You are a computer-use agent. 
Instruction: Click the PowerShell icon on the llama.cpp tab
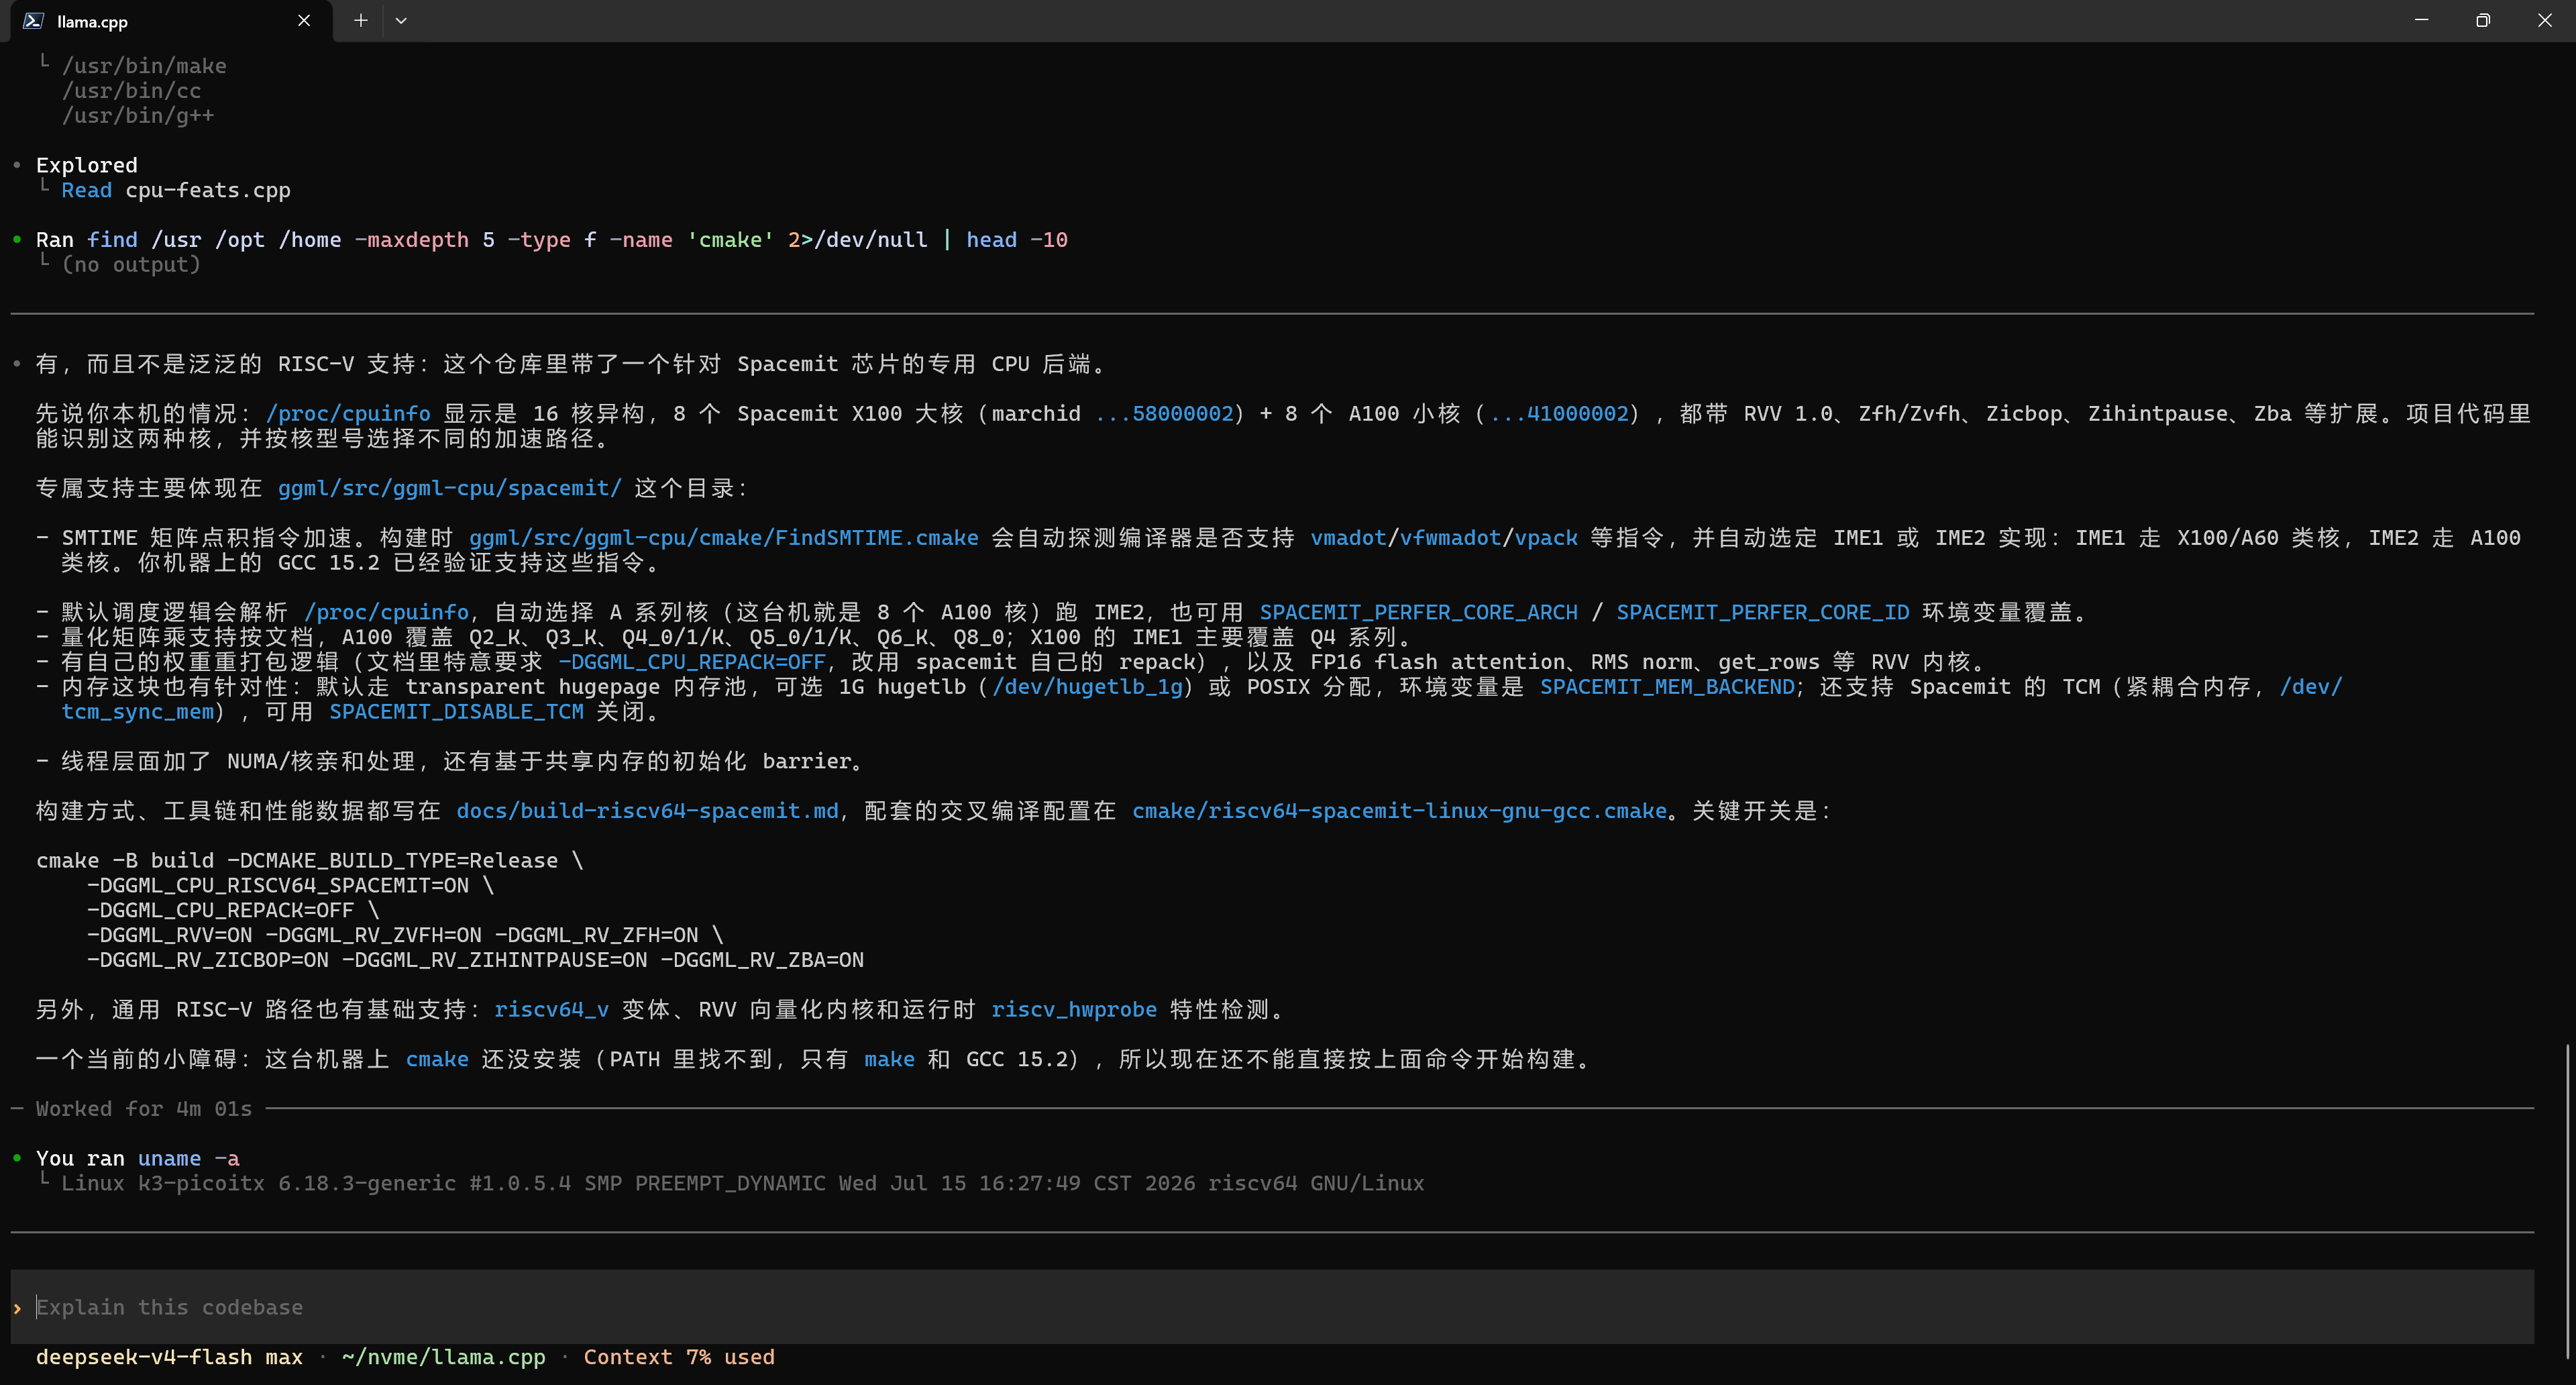pyautogui.click(x=33, y=21)
